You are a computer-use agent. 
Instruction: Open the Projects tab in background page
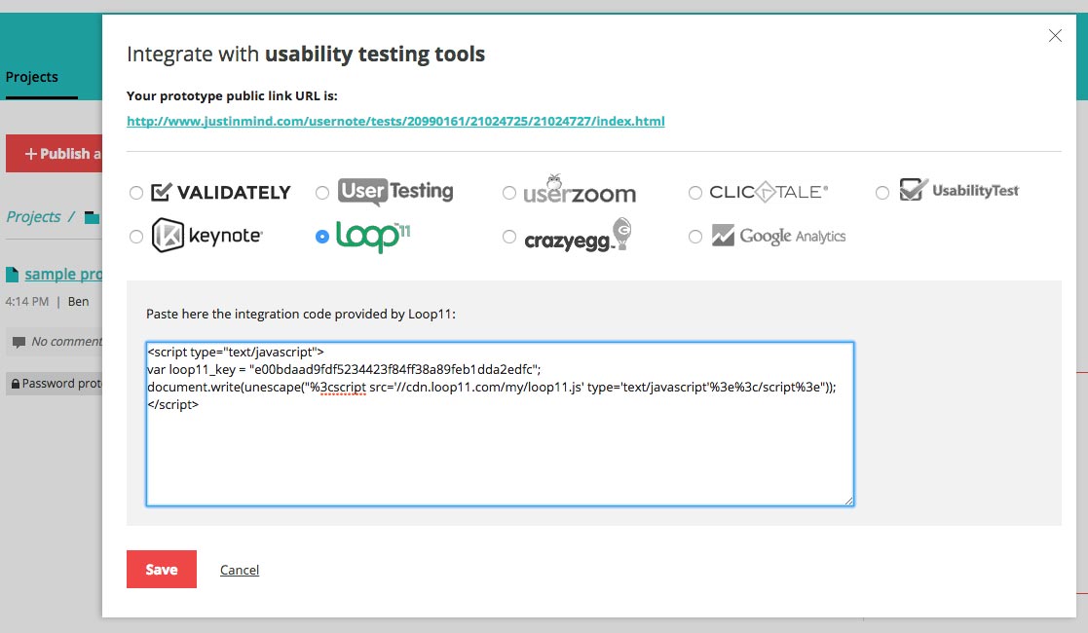coord(32,77)
